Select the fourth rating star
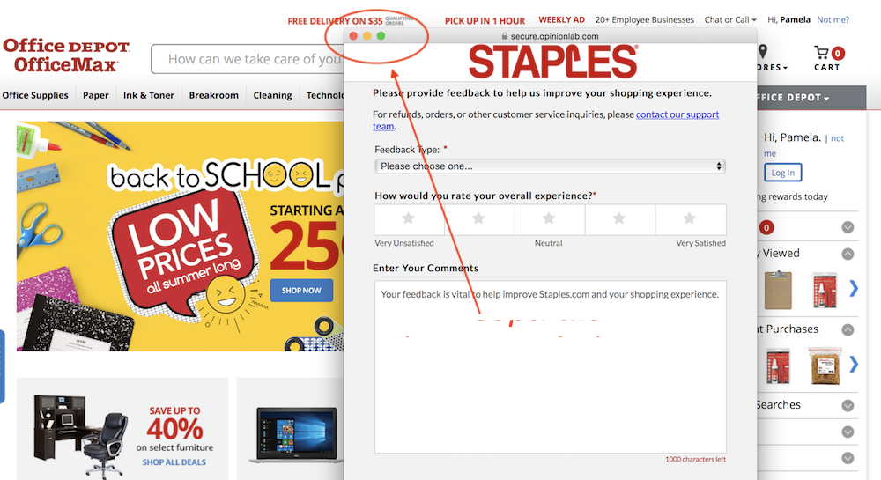Viewport: 881px width, 480px height. click(x=619, y=219)
